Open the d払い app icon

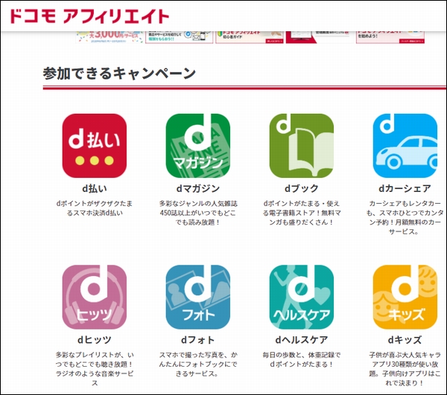point(95,146)
